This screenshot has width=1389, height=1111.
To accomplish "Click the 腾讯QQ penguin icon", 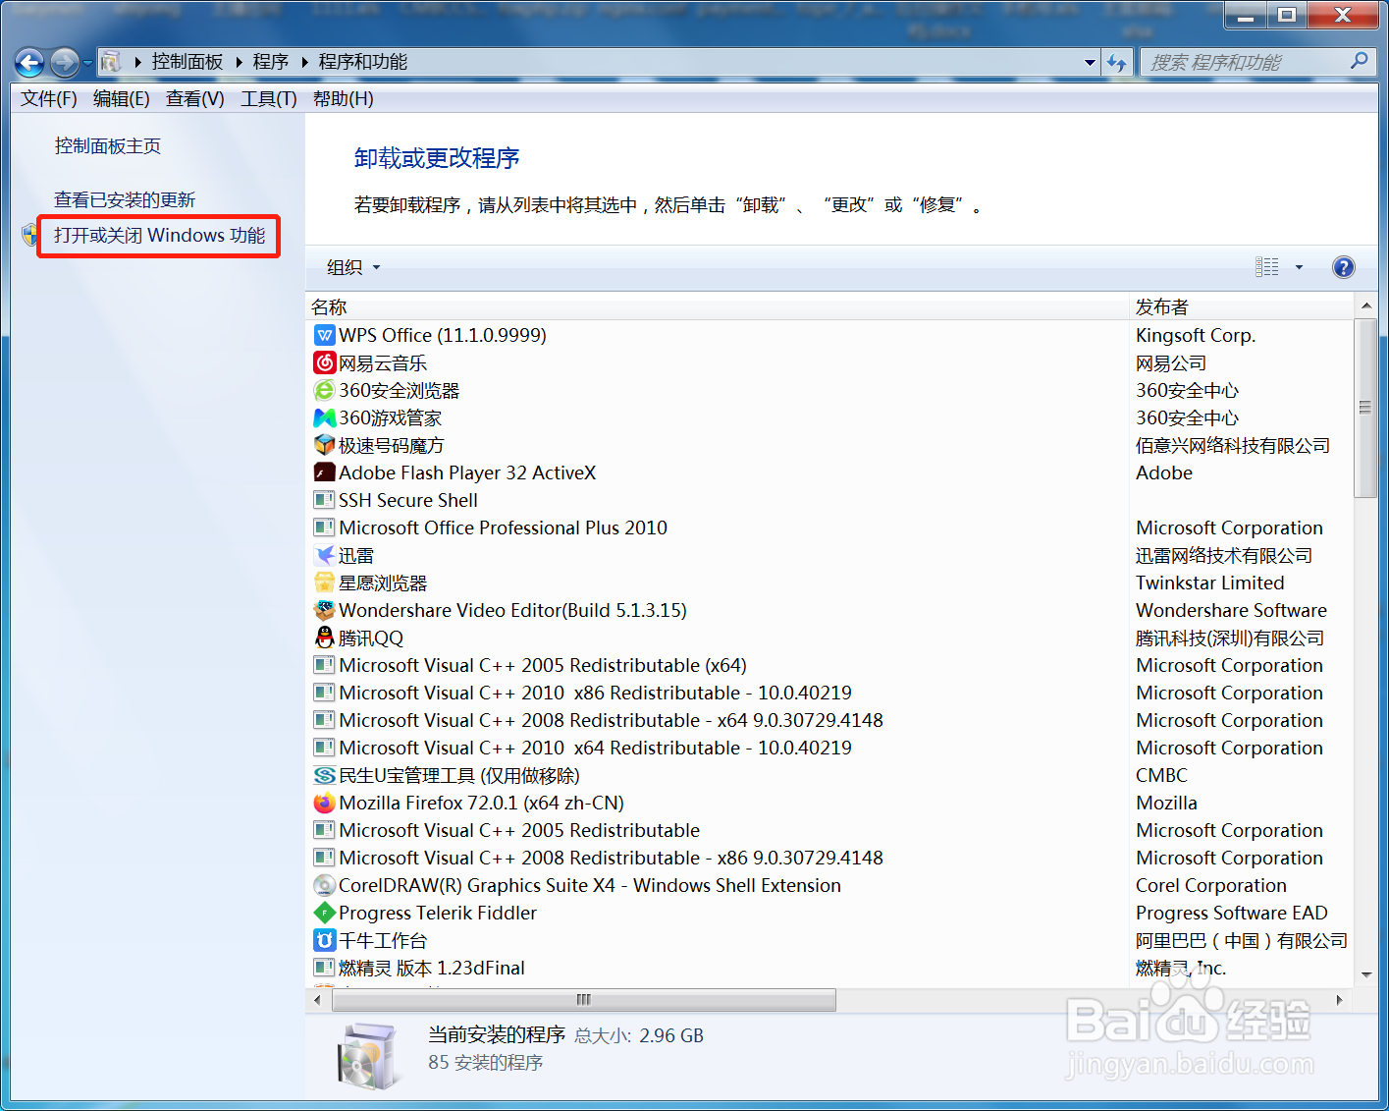I will coord(324,638).
